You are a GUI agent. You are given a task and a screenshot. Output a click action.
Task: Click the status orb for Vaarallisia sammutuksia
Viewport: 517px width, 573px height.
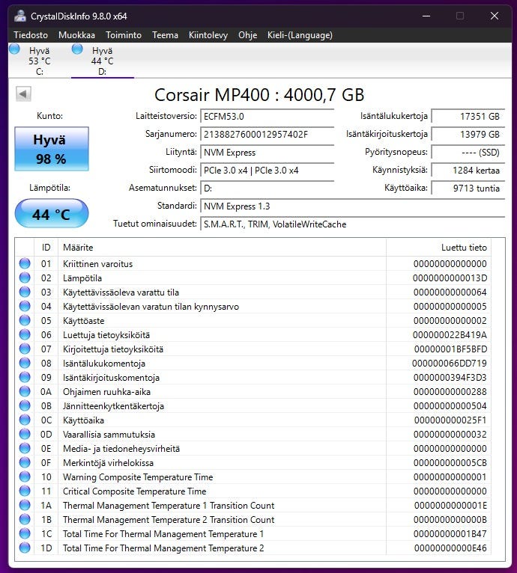pyautogui.click(x=25, y=434)
